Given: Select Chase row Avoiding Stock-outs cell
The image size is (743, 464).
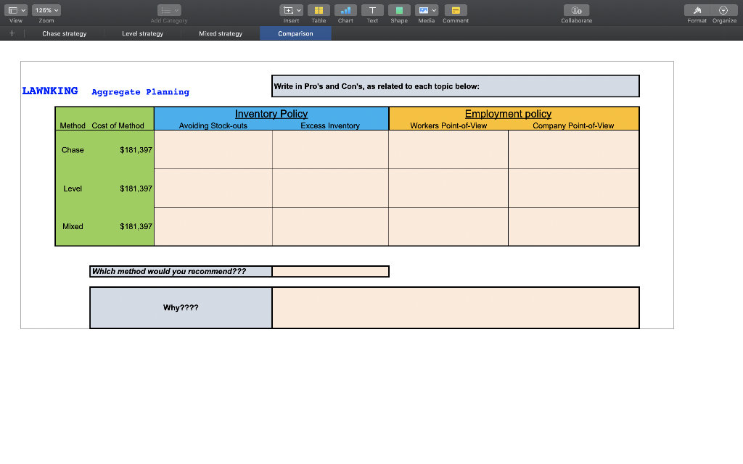Looking at the screenshot, I should pos(213,149).
